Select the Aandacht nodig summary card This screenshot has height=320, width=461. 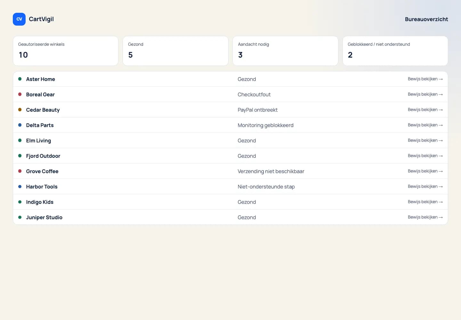coord(285,51)
